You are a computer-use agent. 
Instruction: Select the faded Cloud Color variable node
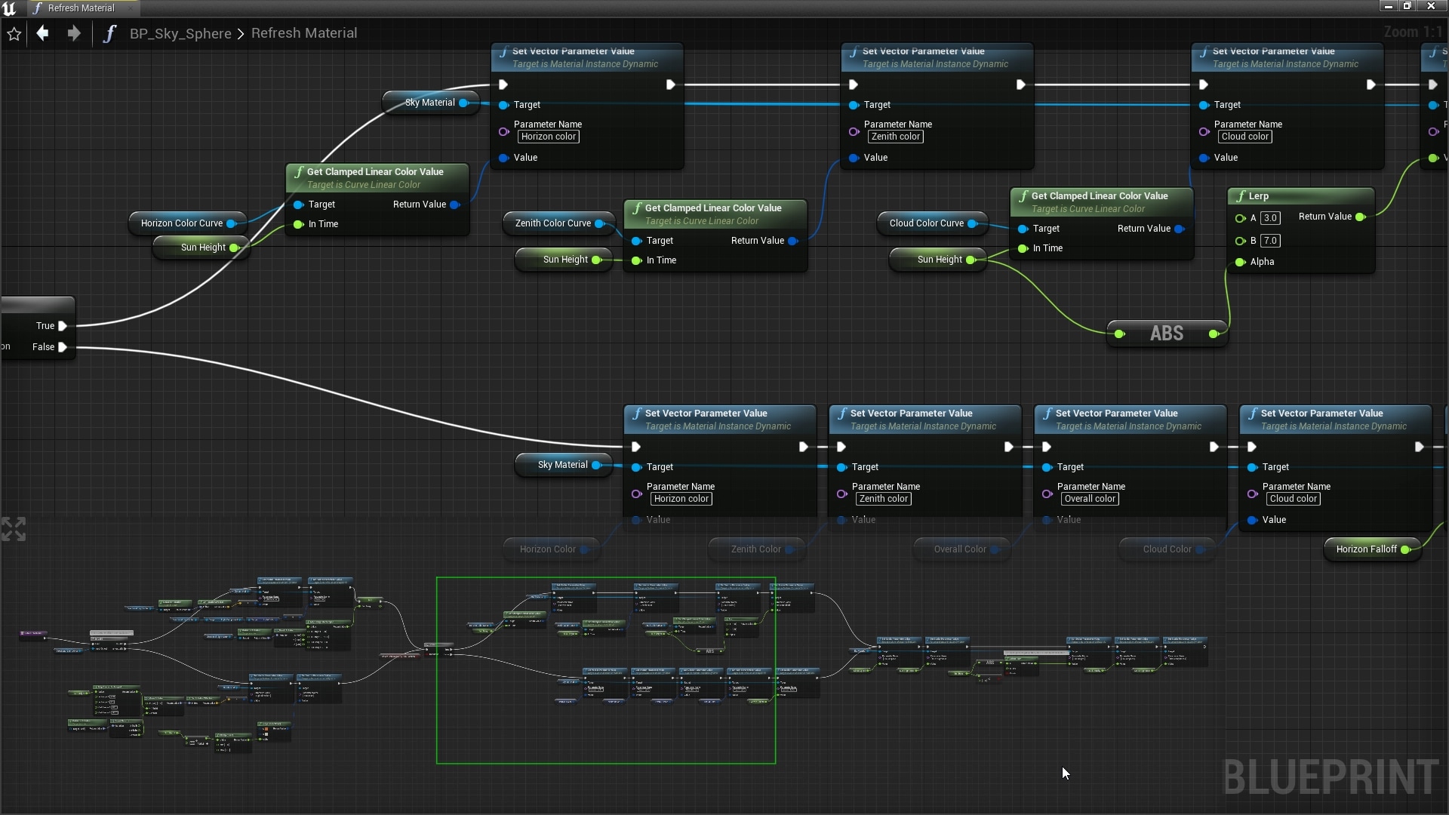(1168, 549)
